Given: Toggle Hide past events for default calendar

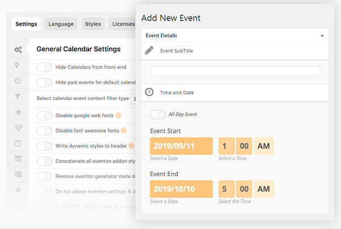Looking at the screenshot, I should pos(44,82).
